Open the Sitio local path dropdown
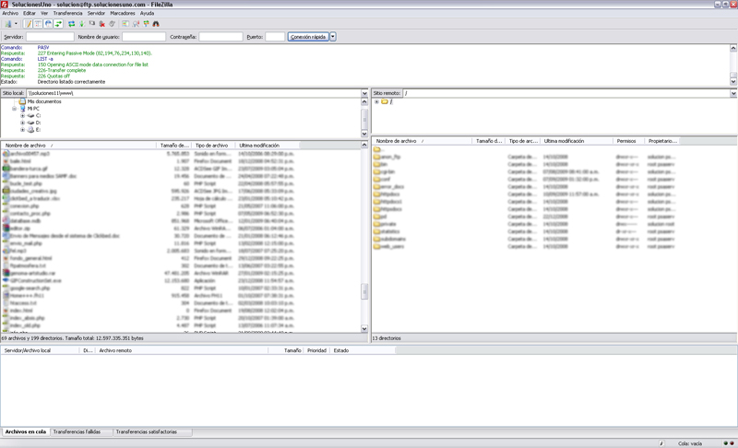The image size is (738, 448). (364, 93)
